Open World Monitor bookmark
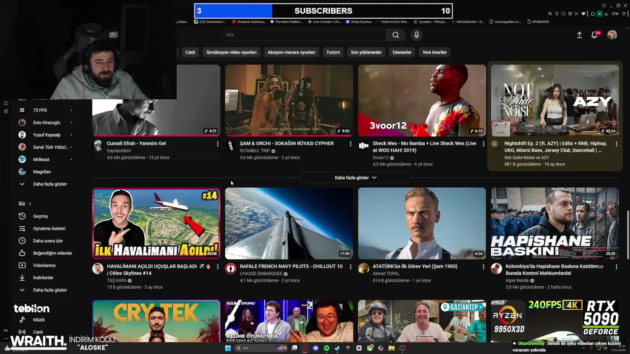This screenshot has height=354, width=630. [x=467, y=22]
